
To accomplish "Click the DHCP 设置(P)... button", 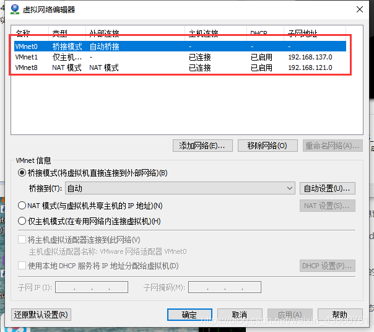I will click(327, 266).
